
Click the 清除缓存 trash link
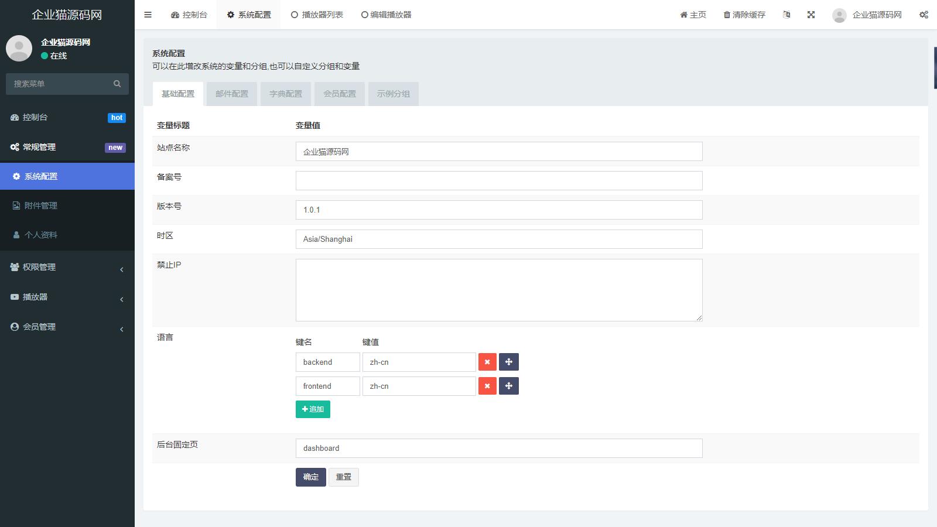coord(744,15)
